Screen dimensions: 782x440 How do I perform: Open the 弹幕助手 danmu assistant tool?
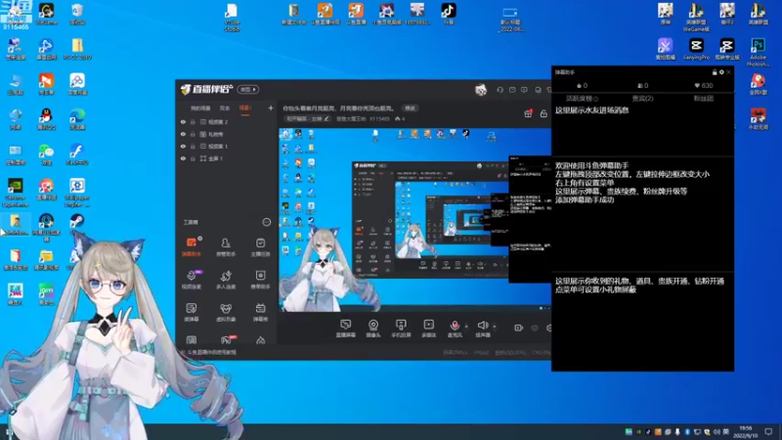coord(191,247)
